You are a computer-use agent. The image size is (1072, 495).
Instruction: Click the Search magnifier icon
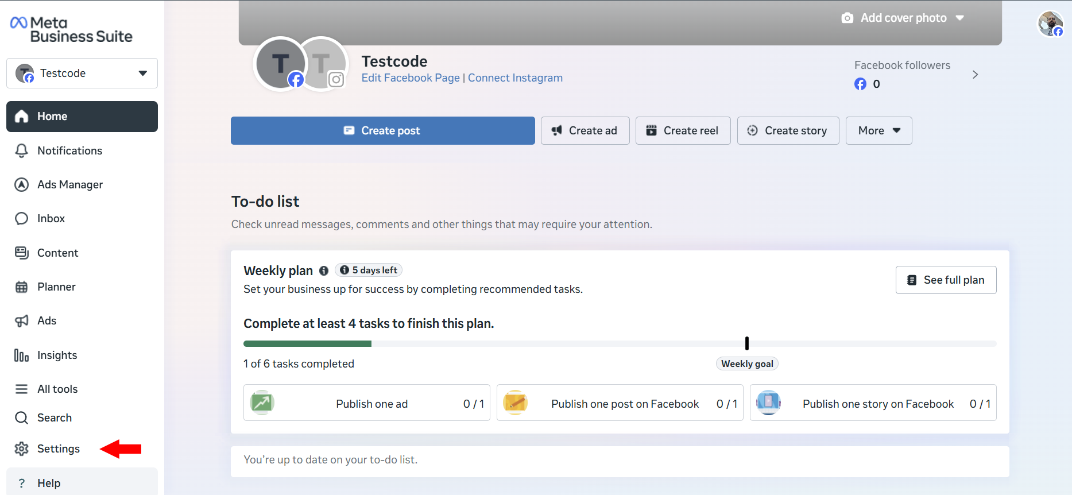21,417
